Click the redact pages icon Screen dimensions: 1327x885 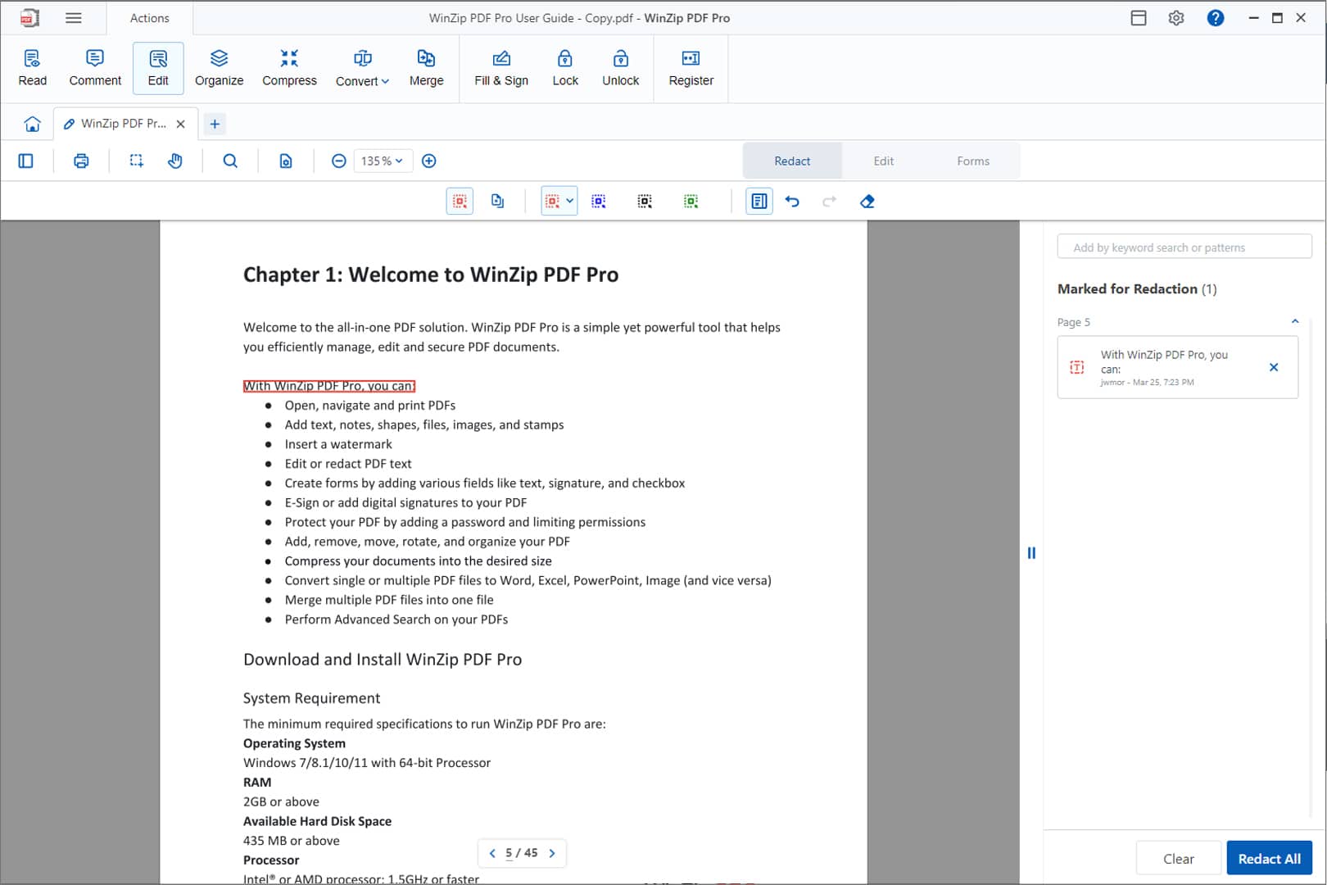tap(497, 201)
